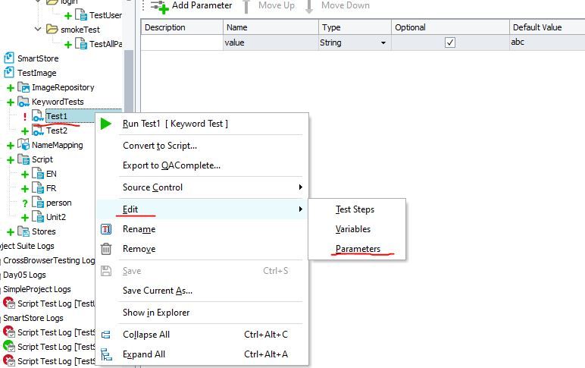This screenshot has width=585, height=368.
Task: Click the Move Down arrow icon
Action: pyautogui.click(x=309, y=6)
